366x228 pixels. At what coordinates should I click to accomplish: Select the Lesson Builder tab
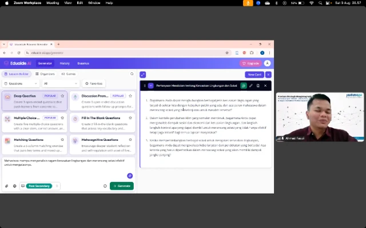[x=17, y=74]
